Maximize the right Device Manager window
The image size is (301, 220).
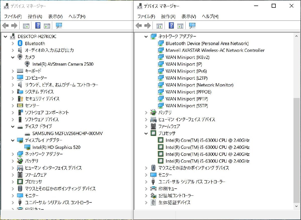coord(274,6)
